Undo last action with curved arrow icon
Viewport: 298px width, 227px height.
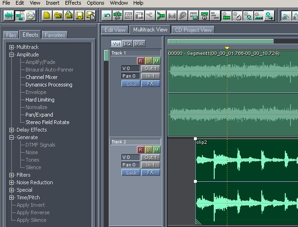[x=107, y=16]
